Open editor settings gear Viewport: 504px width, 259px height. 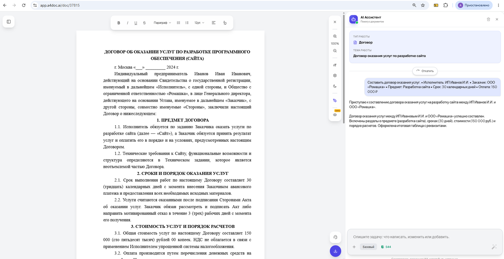coord(335,76)
